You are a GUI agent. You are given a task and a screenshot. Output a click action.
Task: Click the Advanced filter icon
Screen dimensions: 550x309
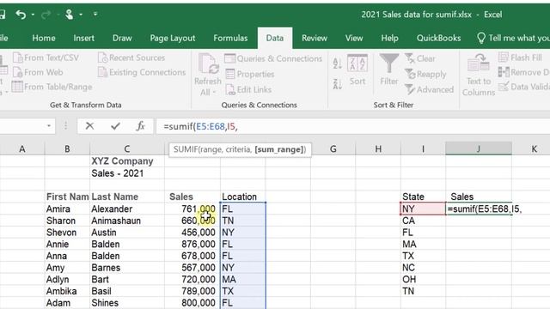click(409, 89)
